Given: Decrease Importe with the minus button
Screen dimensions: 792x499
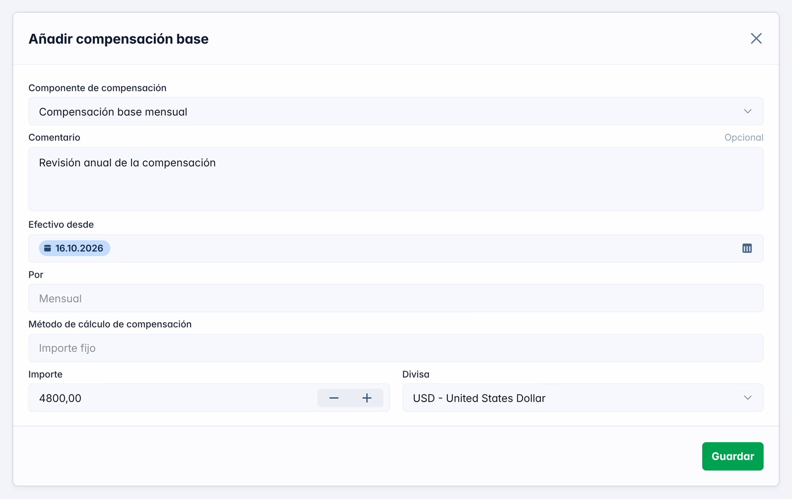Looking at the screenshot, I should pos(334,398).
